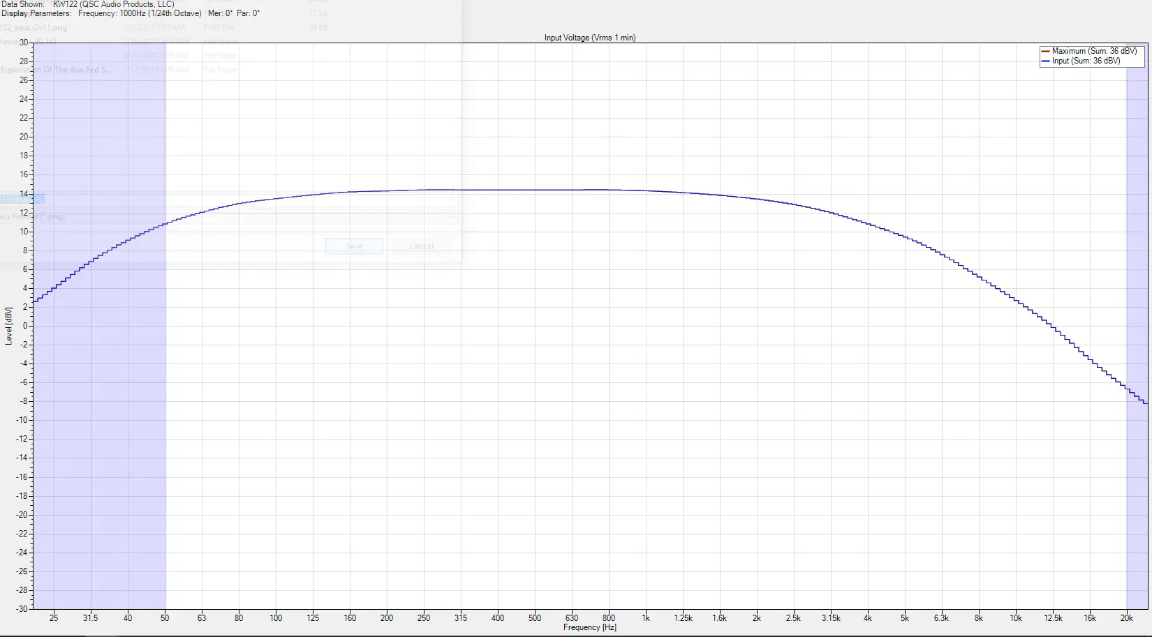Image resolution: width=1152 pixels, height=637 pixels.
Task: Click the 12.5k tick label on frequency axis
Action: [1053, 618]
